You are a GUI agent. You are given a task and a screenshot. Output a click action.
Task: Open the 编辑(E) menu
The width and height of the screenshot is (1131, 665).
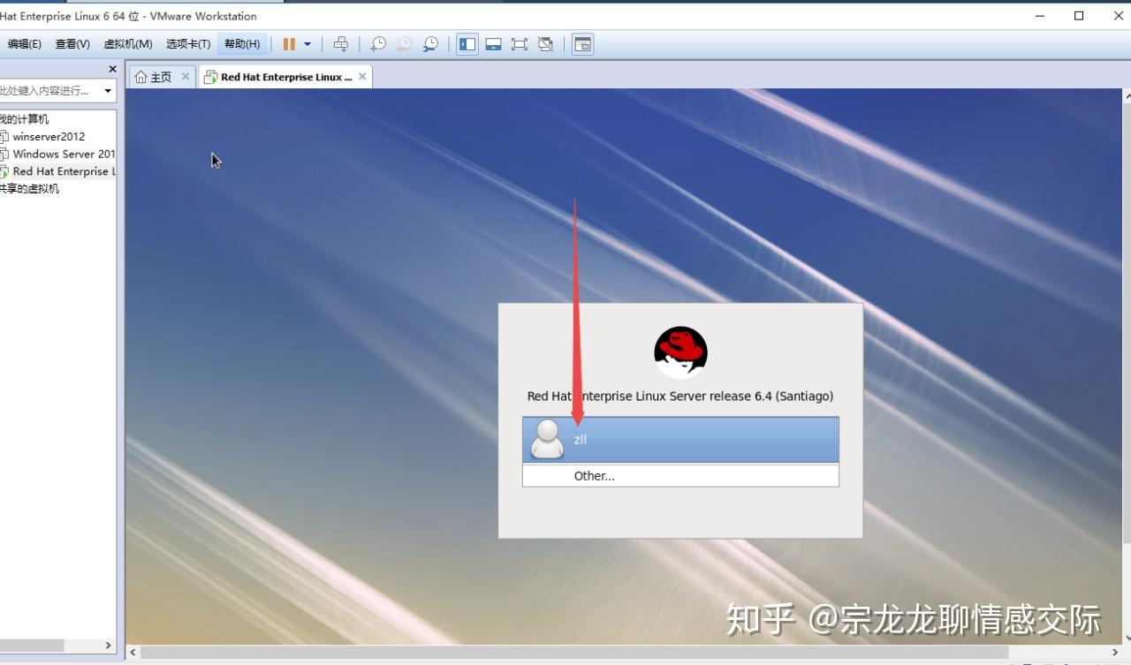coord(23,44)
